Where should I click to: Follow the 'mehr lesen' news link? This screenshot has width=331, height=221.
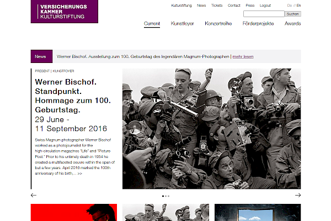click(x=243, y=56)
